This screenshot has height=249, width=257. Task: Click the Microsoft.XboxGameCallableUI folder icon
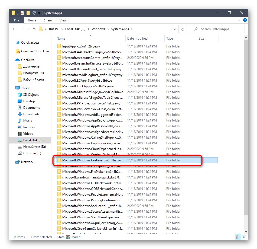tap(59, 229)
